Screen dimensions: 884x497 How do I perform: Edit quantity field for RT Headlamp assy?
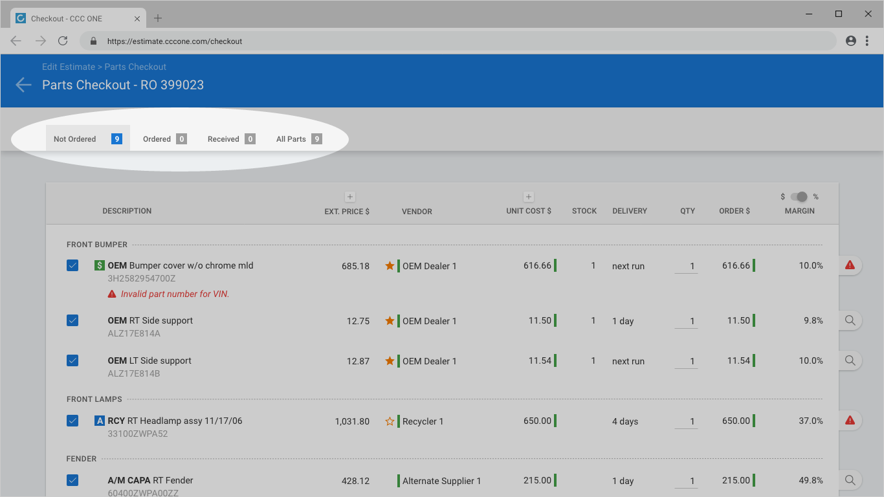point(686,421)
